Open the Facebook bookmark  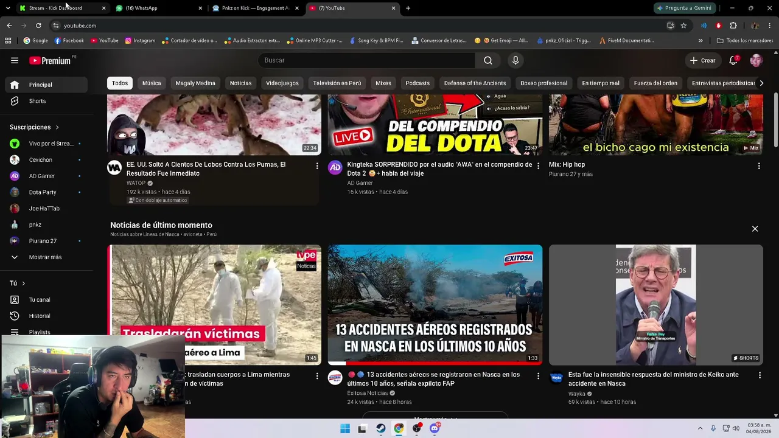pyautogui.click(x=69, y=41)
